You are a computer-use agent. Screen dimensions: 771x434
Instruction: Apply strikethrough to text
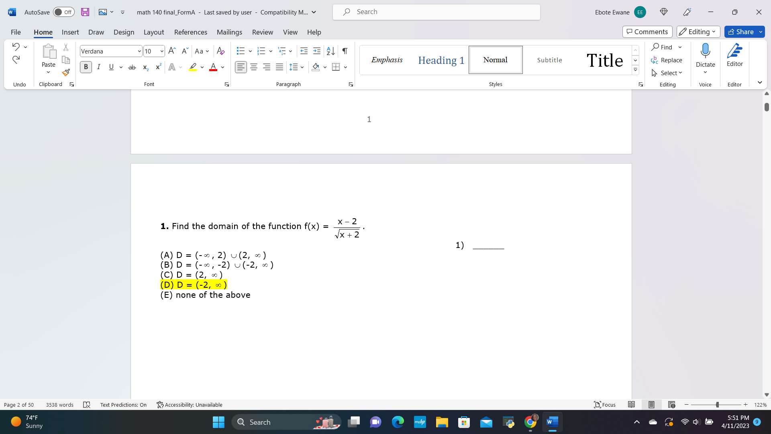point(132,67)
